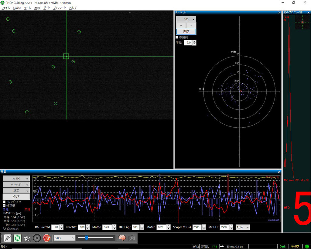Click the 9/12 star count status
This screenshot has height=249, width=311.
[x=196, y=247]
